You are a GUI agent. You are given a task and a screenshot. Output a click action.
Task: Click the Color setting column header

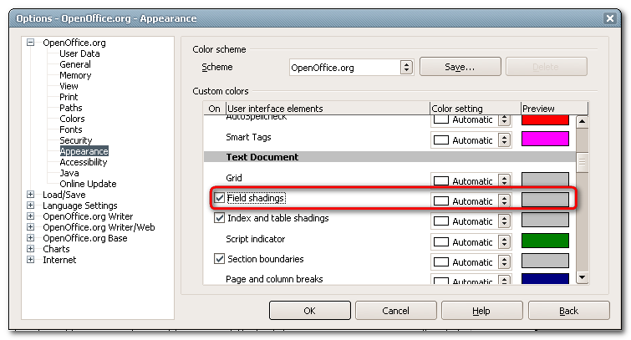click(476, 109)
